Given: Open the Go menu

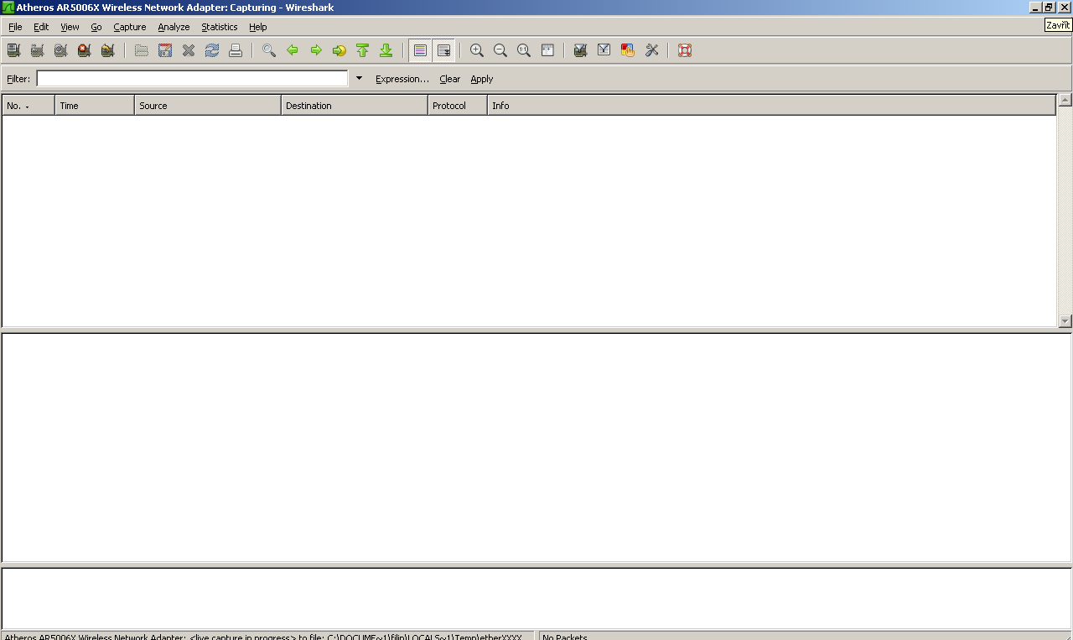Looking at the screenshot, I should coord(96,27).
